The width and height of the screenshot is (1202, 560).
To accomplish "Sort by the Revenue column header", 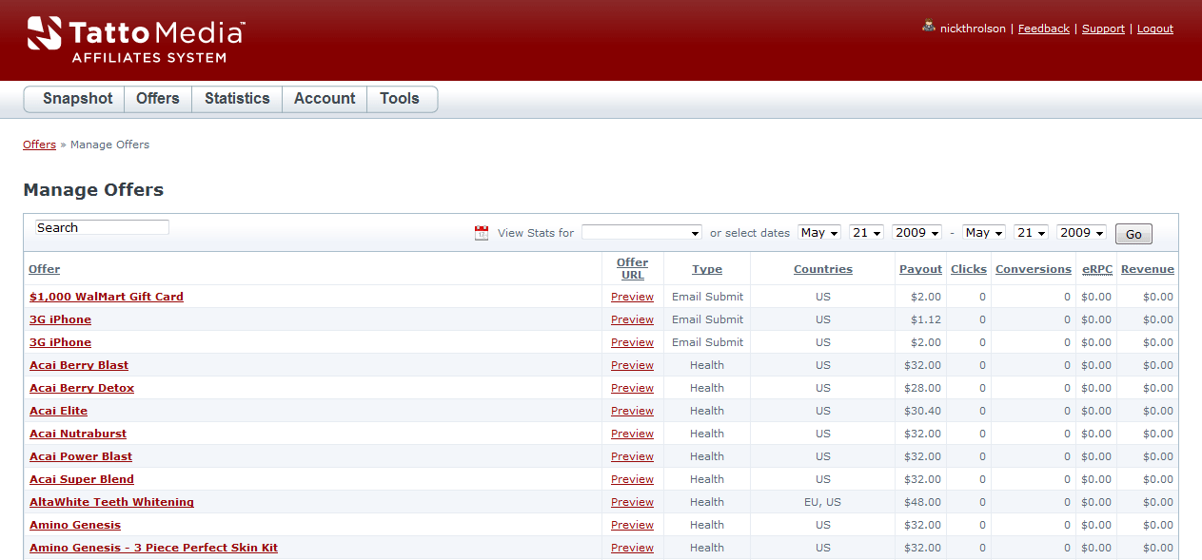I will pos(1148,269).
